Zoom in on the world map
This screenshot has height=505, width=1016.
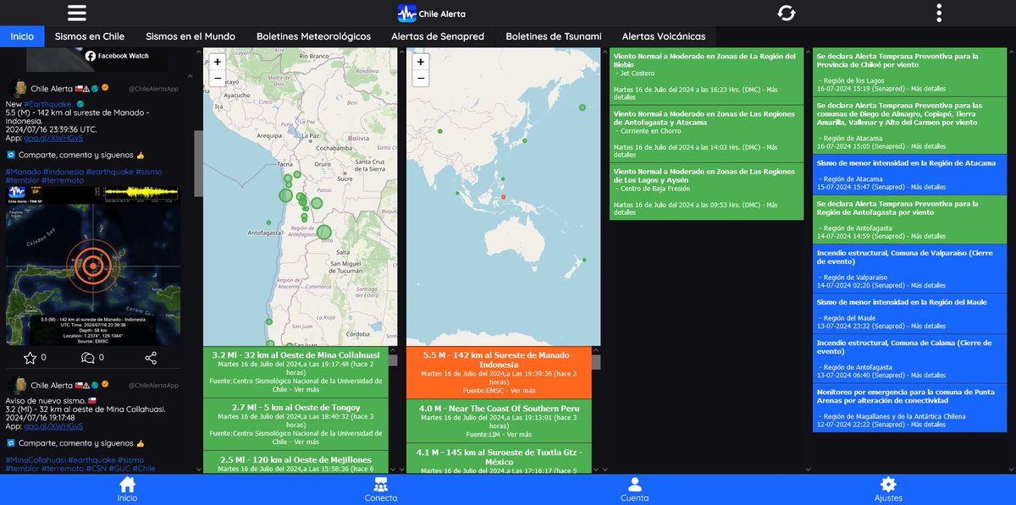[x=421, y=62]
